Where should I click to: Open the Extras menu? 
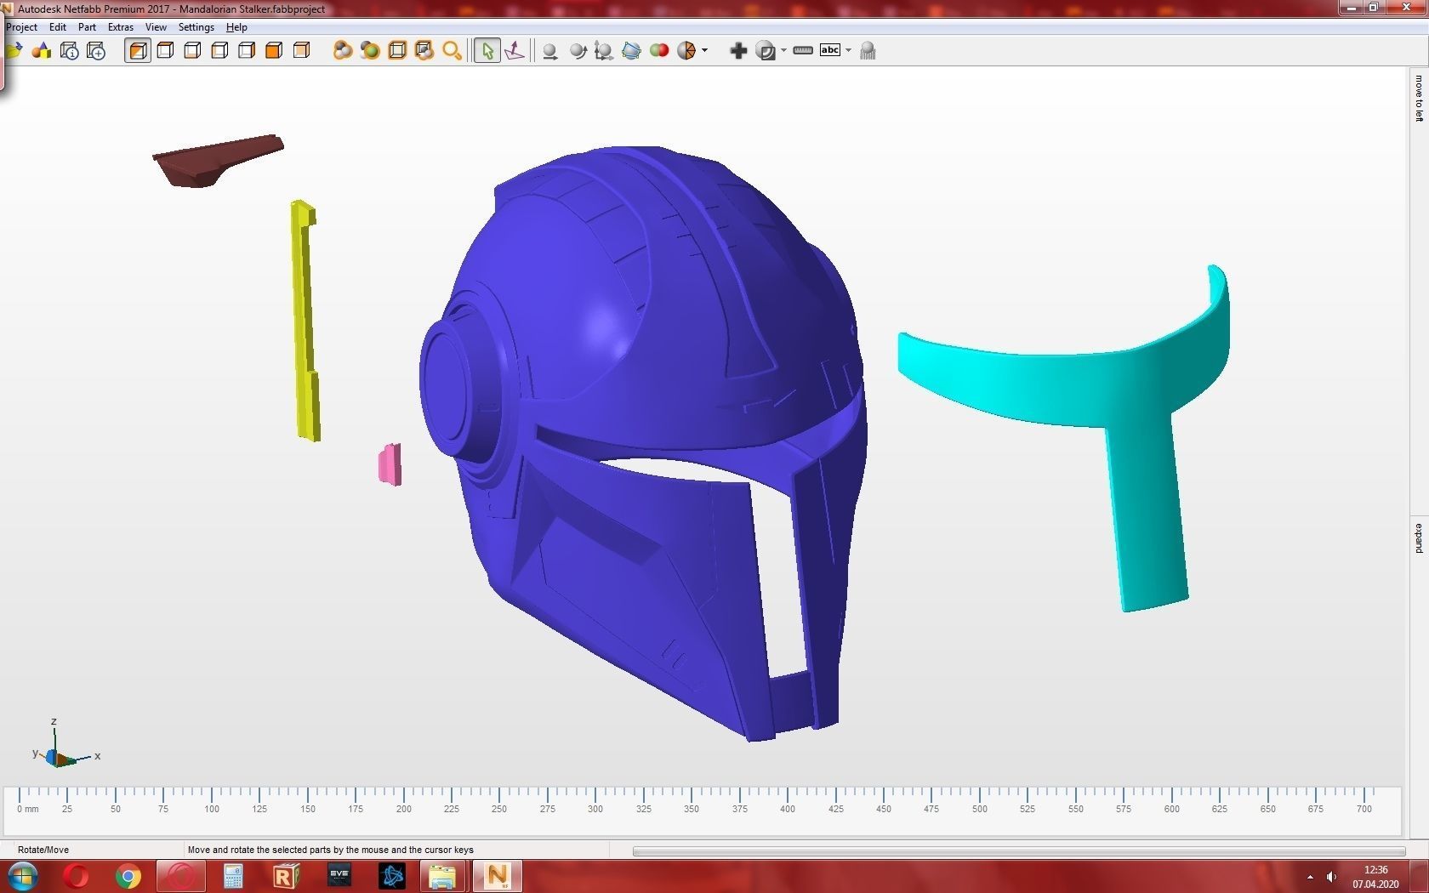(121, 27)
